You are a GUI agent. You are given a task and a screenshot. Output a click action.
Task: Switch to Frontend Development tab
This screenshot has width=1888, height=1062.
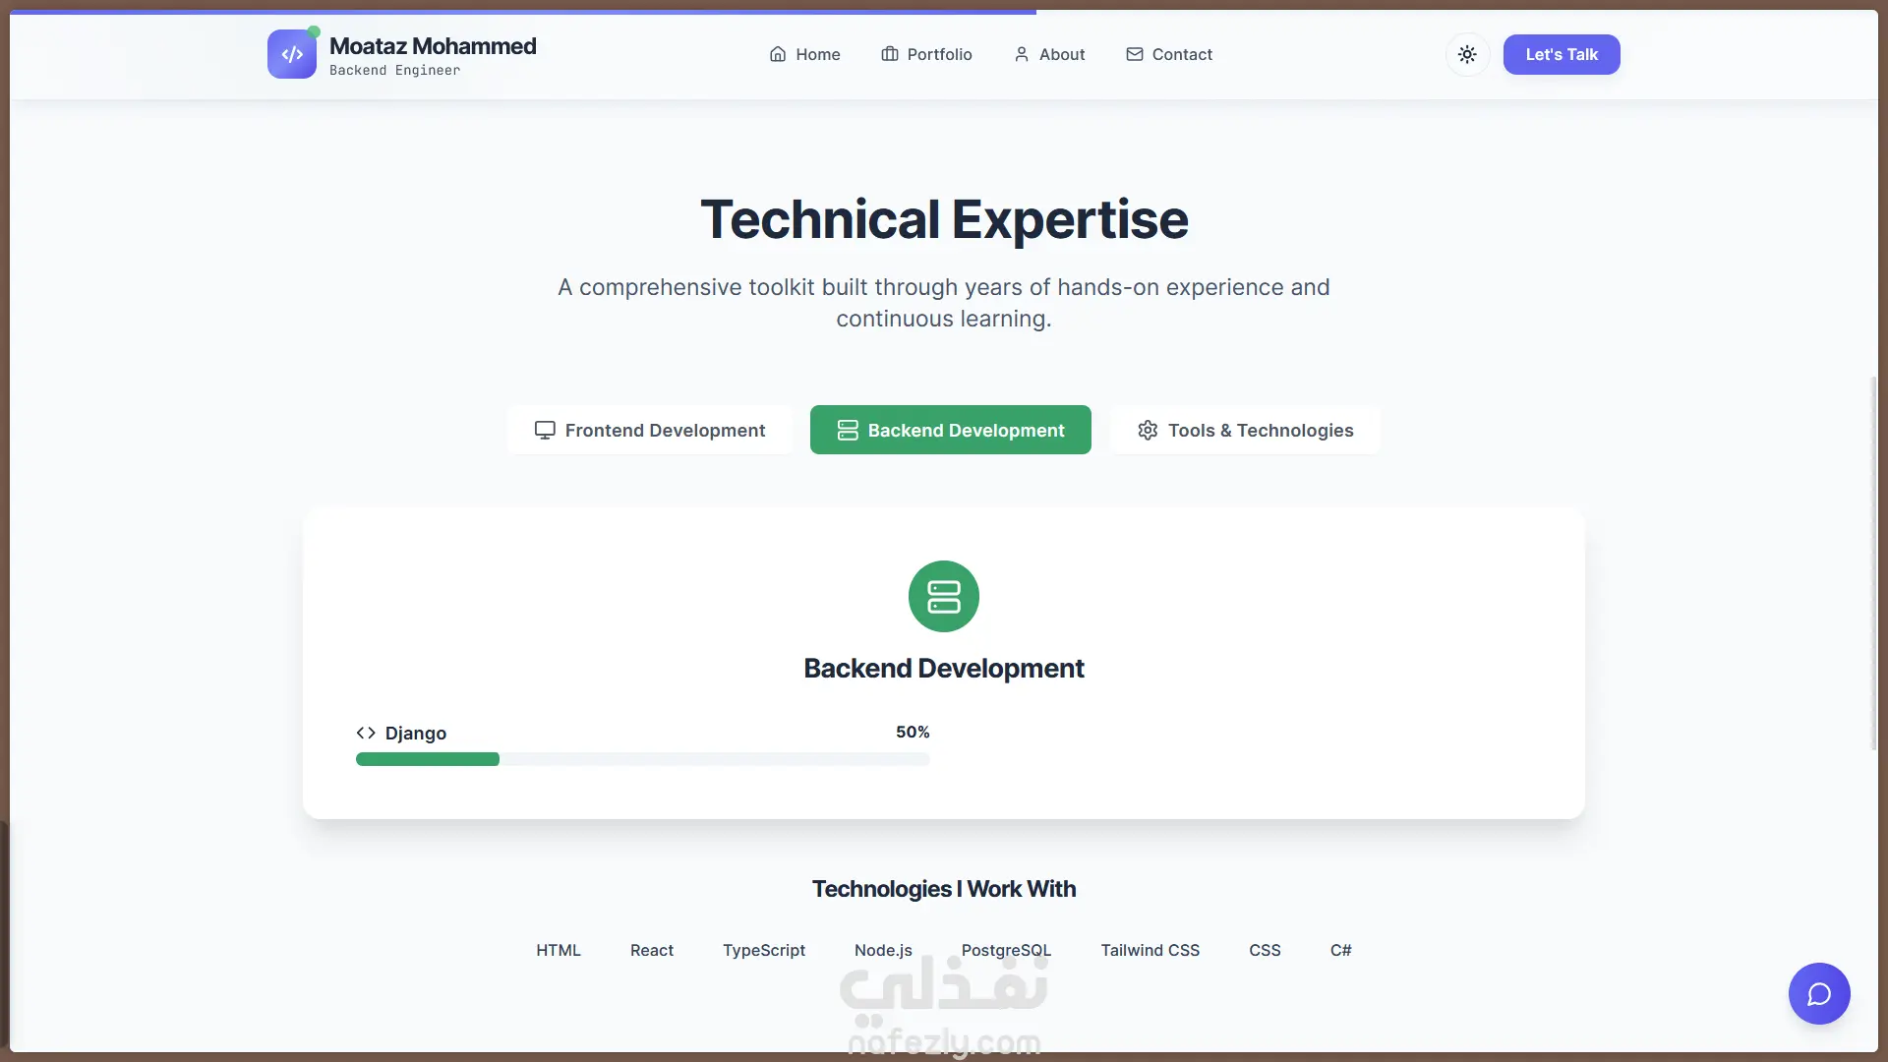click(x=650, y=430)
